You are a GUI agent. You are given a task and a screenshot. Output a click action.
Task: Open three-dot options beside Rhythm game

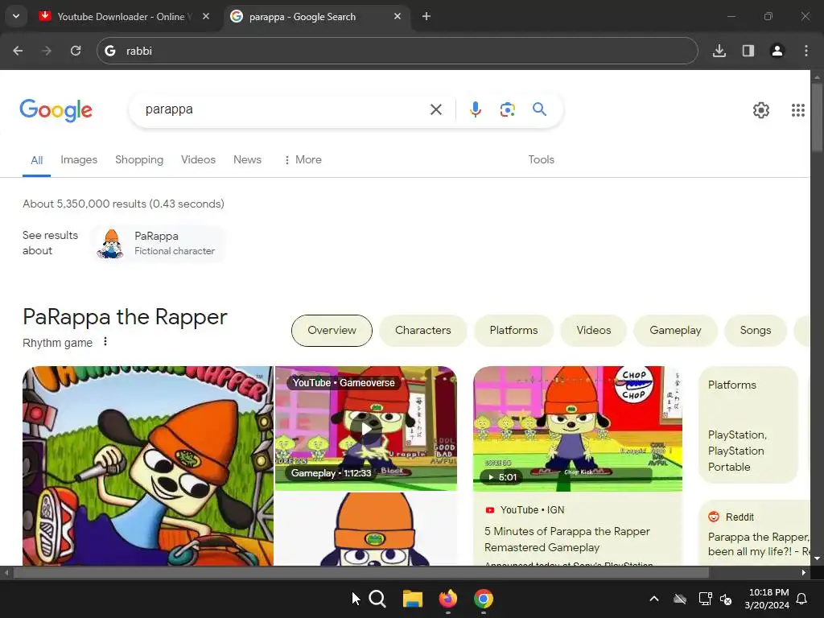pos(105,341)
